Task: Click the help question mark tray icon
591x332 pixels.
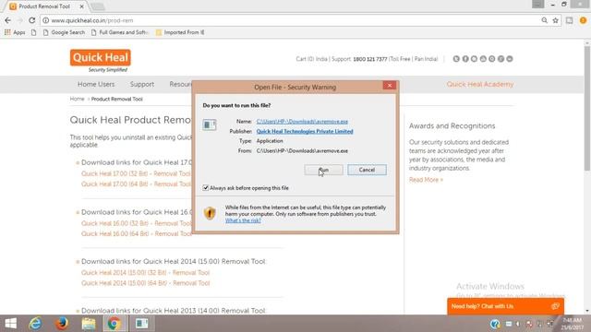Action: 495,324
